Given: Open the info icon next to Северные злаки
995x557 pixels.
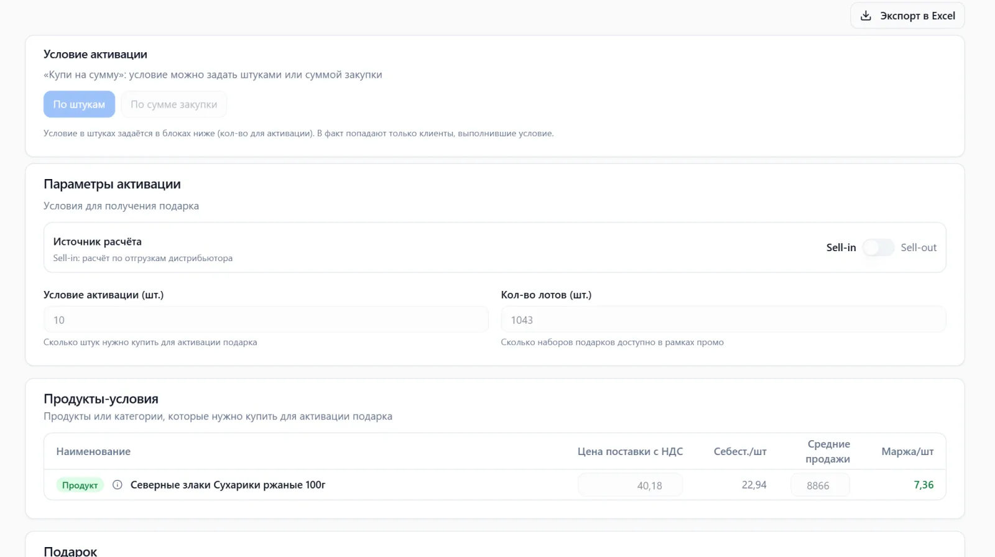Looking at the screenshot, I should pos(117,485).
